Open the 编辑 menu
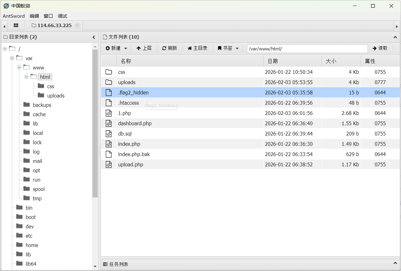The height and width of the screenshot is (271, 401). [34, 16]
